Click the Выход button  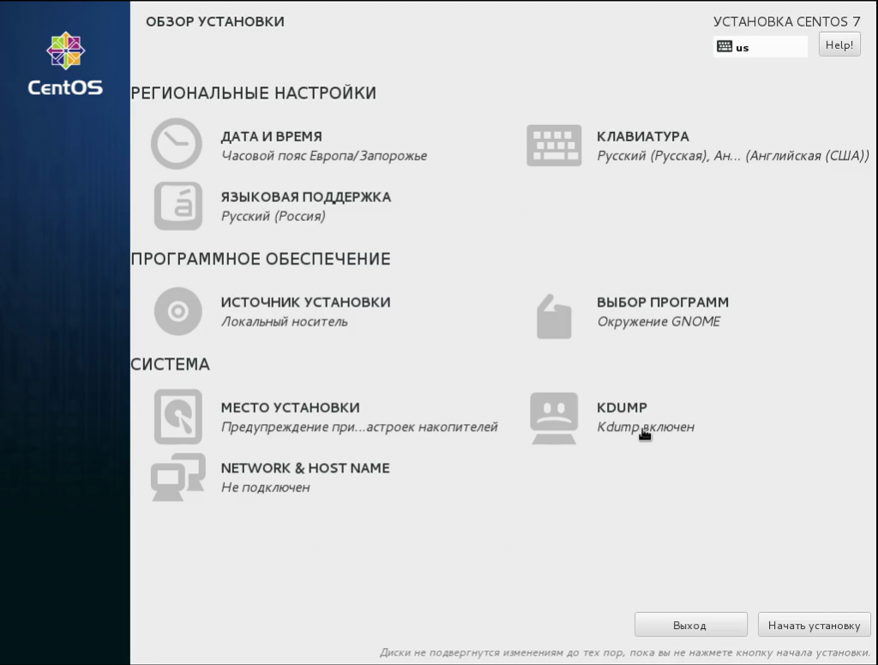coord(690,625)
